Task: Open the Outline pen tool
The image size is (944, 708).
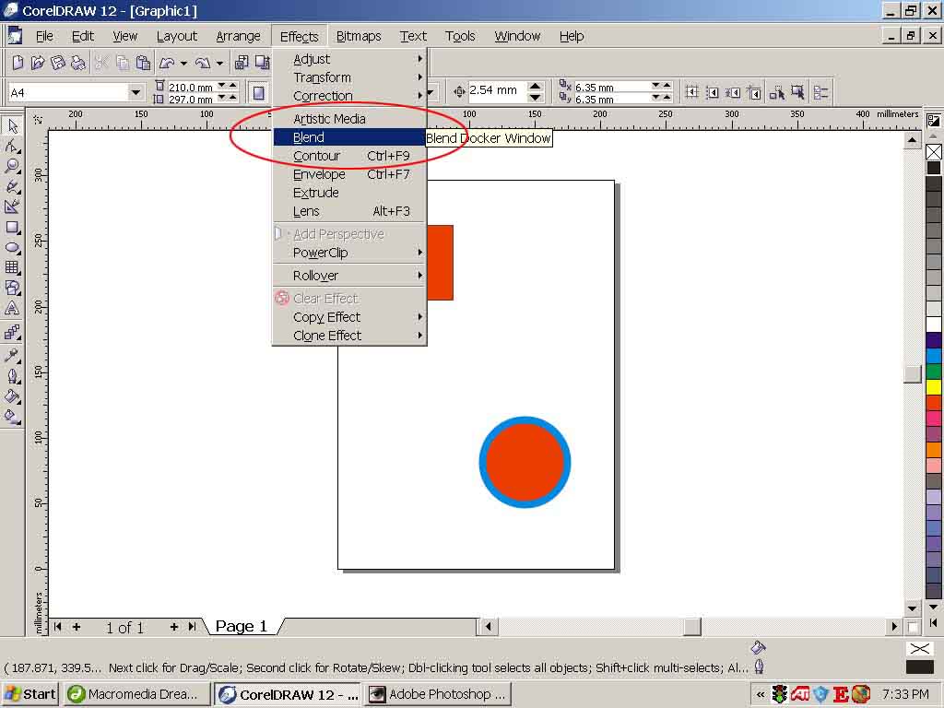Action: pos(12,376)
